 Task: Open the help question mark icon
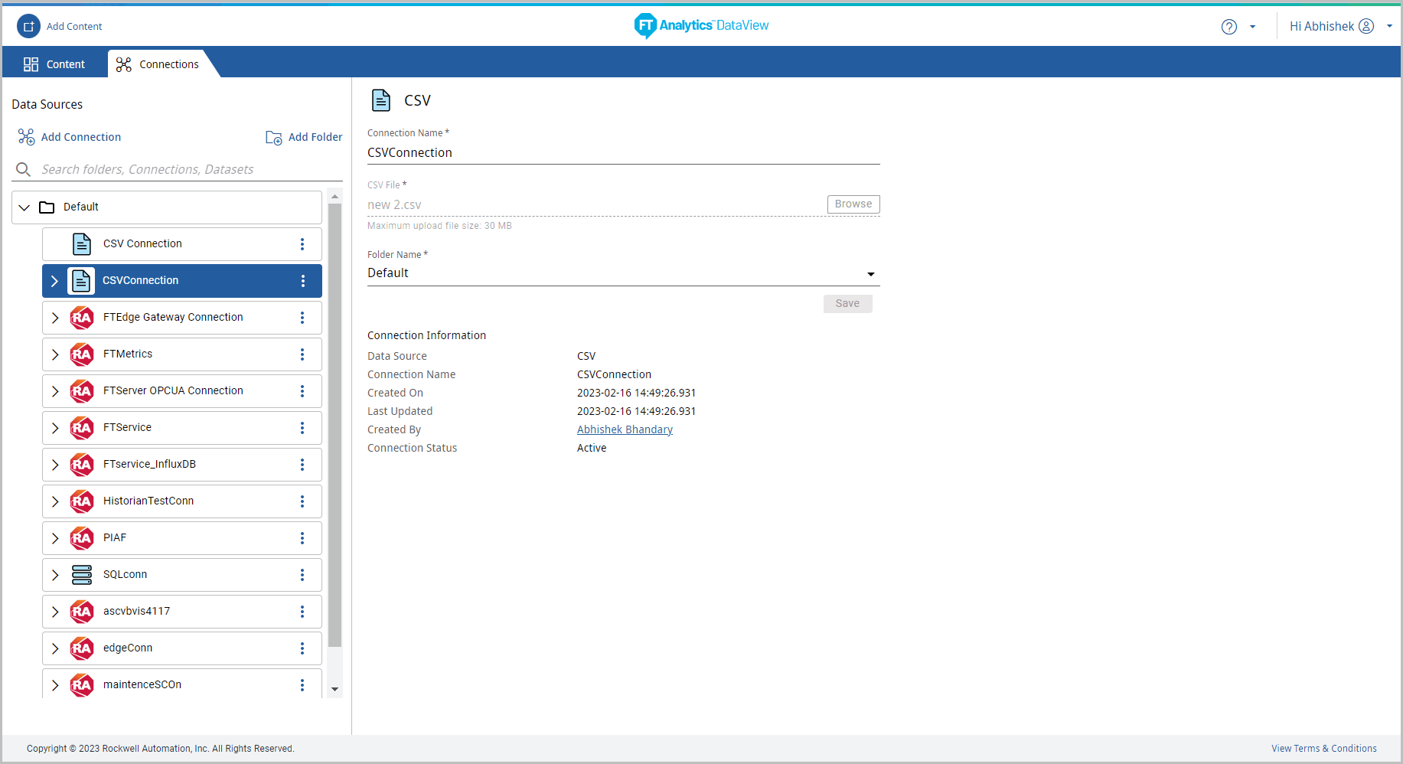1229,27
